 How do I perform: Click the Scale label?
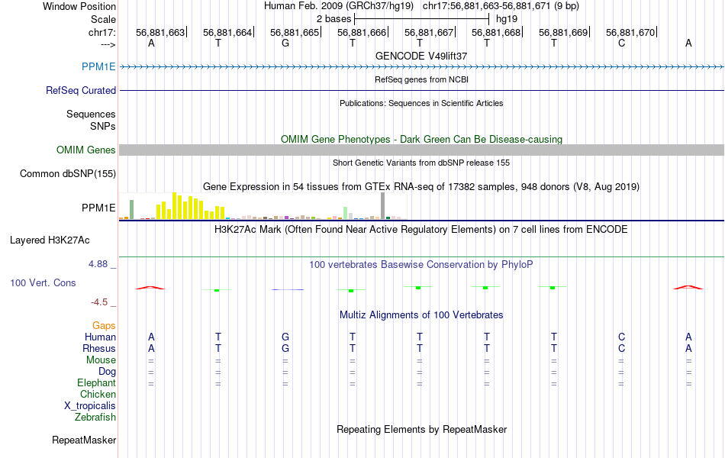tap(104, 19)
